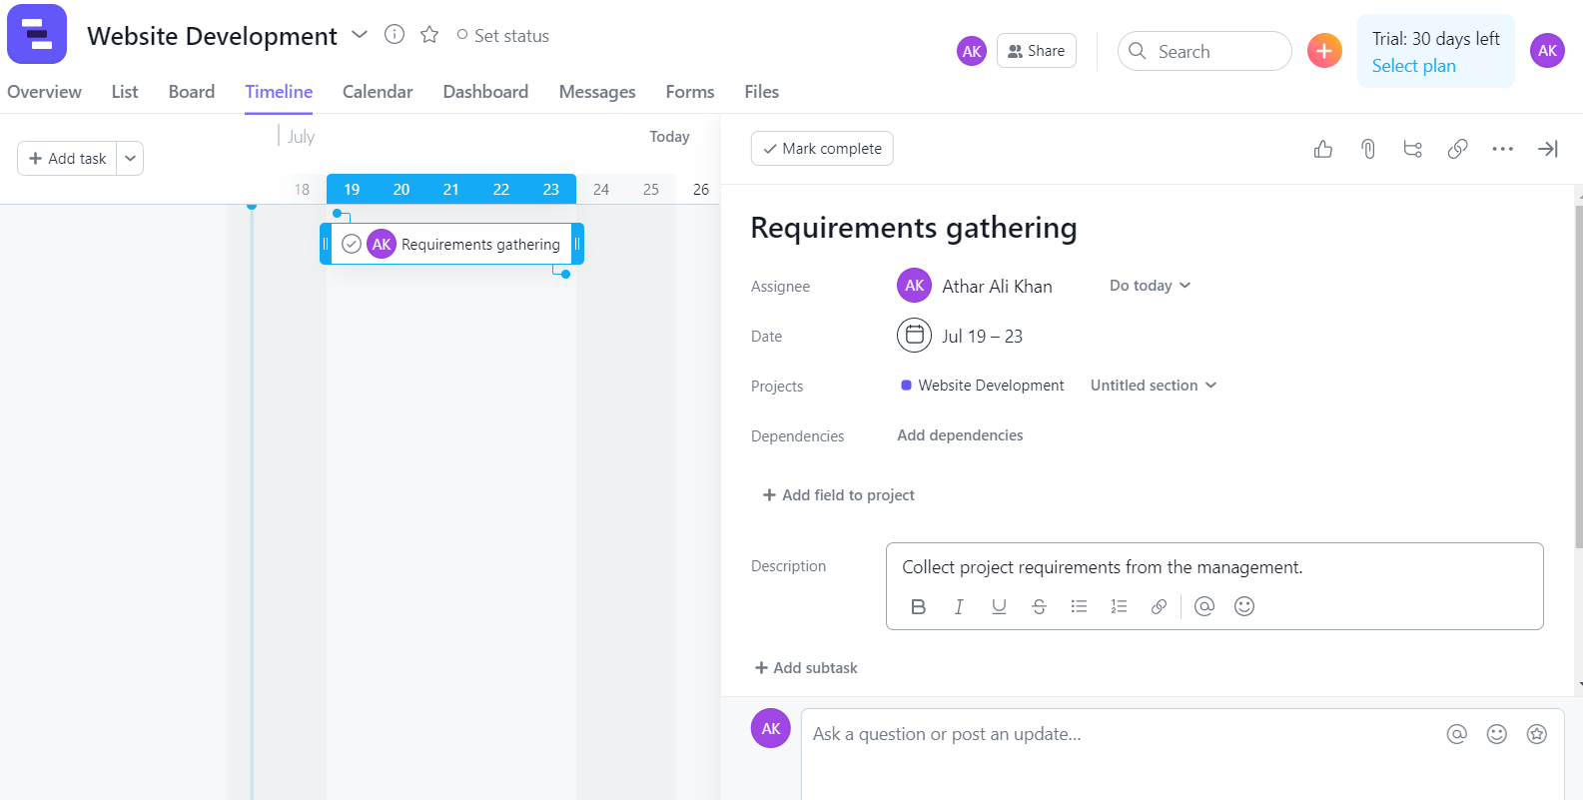The height and width of the screenshot is (800, 1583).
Task: Like this task with thumbs up
Action: click(x=1323, y=149)
